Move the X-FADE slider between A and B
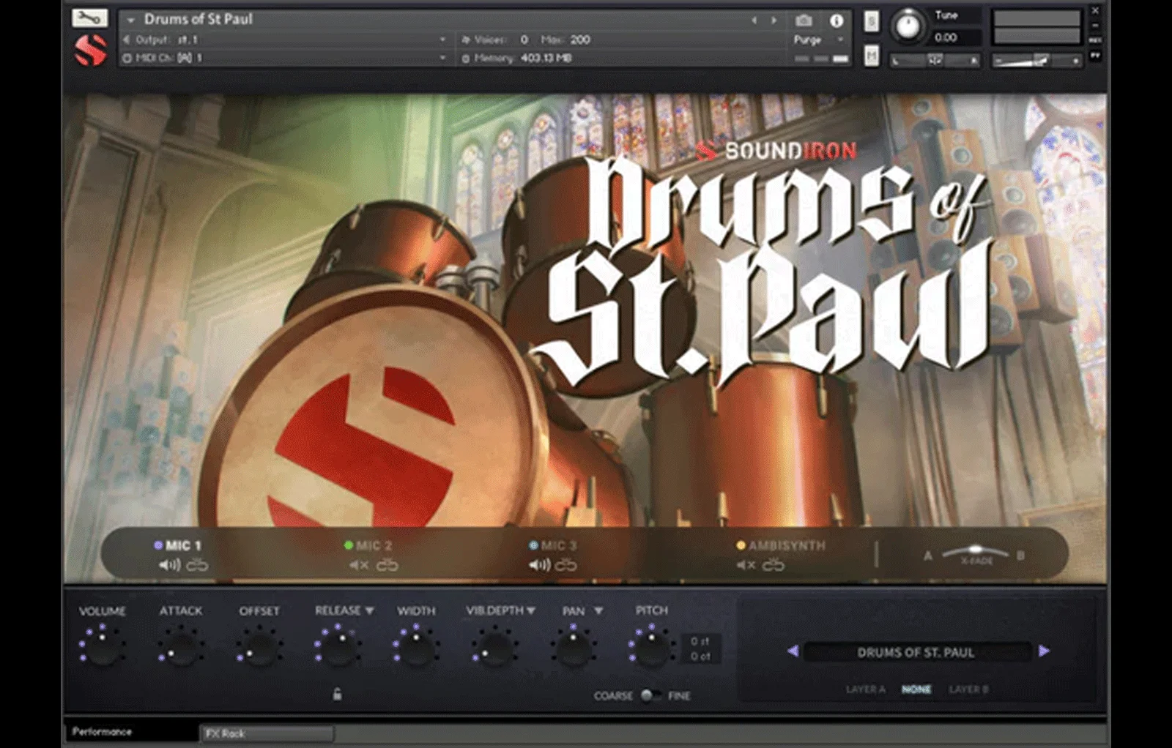 [x=975, y=551]
